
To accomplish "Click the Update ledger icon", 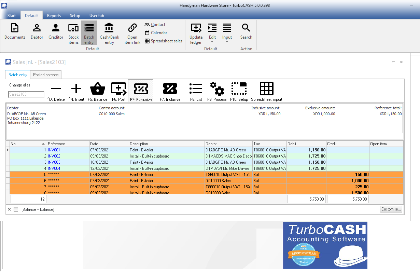I will coord(196,33).
